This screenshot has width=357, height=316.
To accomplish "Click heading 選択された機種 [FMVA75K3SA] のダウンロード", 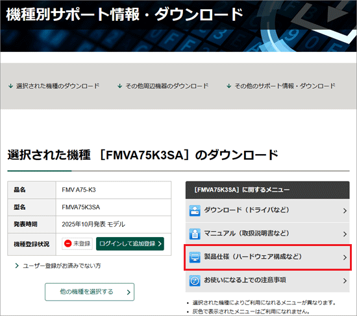I will [143, 155].
